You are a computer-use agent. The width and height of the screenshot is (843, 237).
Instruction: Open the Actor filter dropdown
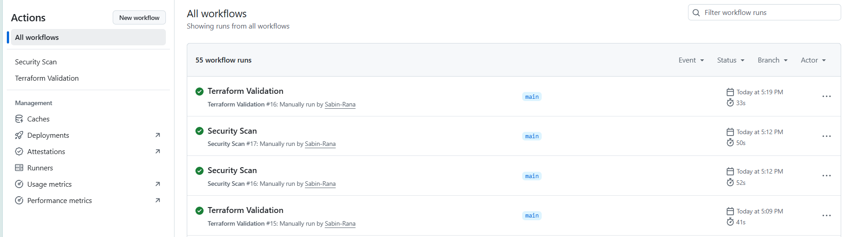813,60
